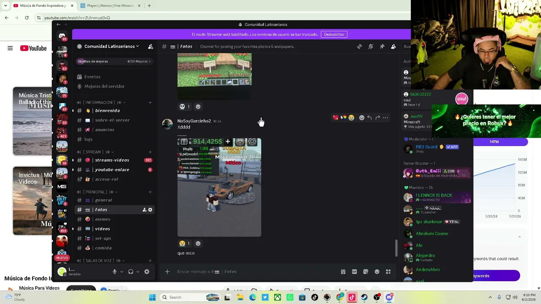Collapse the SALAS DE VOZ category
The width and height of the screenshot is (541, 304).
(101, 261)
